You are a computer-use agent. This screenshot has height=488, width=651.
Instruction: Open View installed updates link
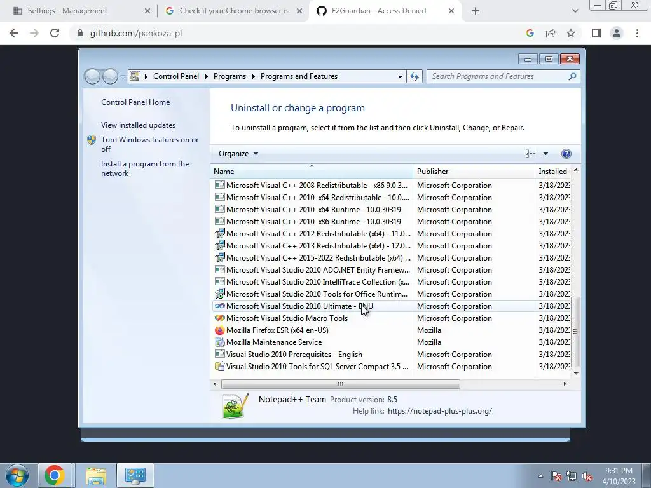pos(138,125)
